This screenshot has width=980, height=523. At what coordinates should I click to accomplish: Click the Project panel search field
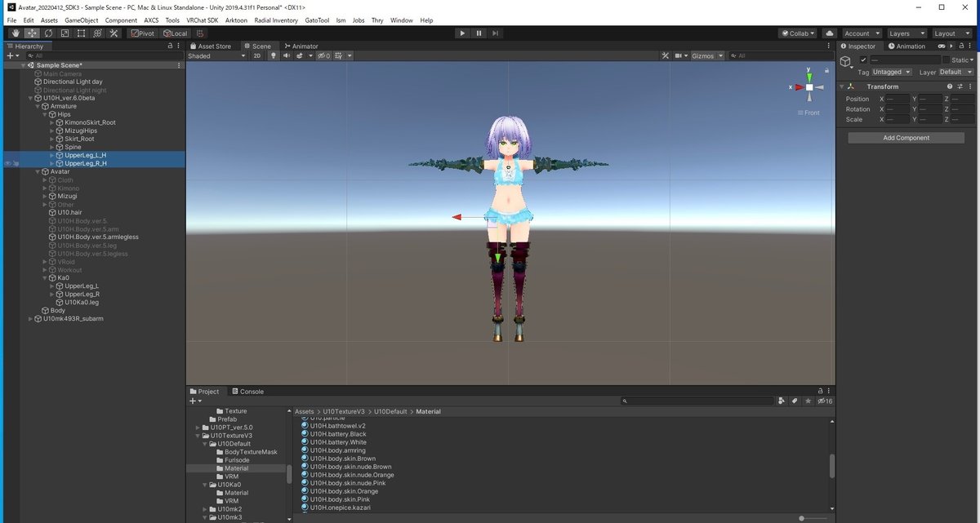697,401
